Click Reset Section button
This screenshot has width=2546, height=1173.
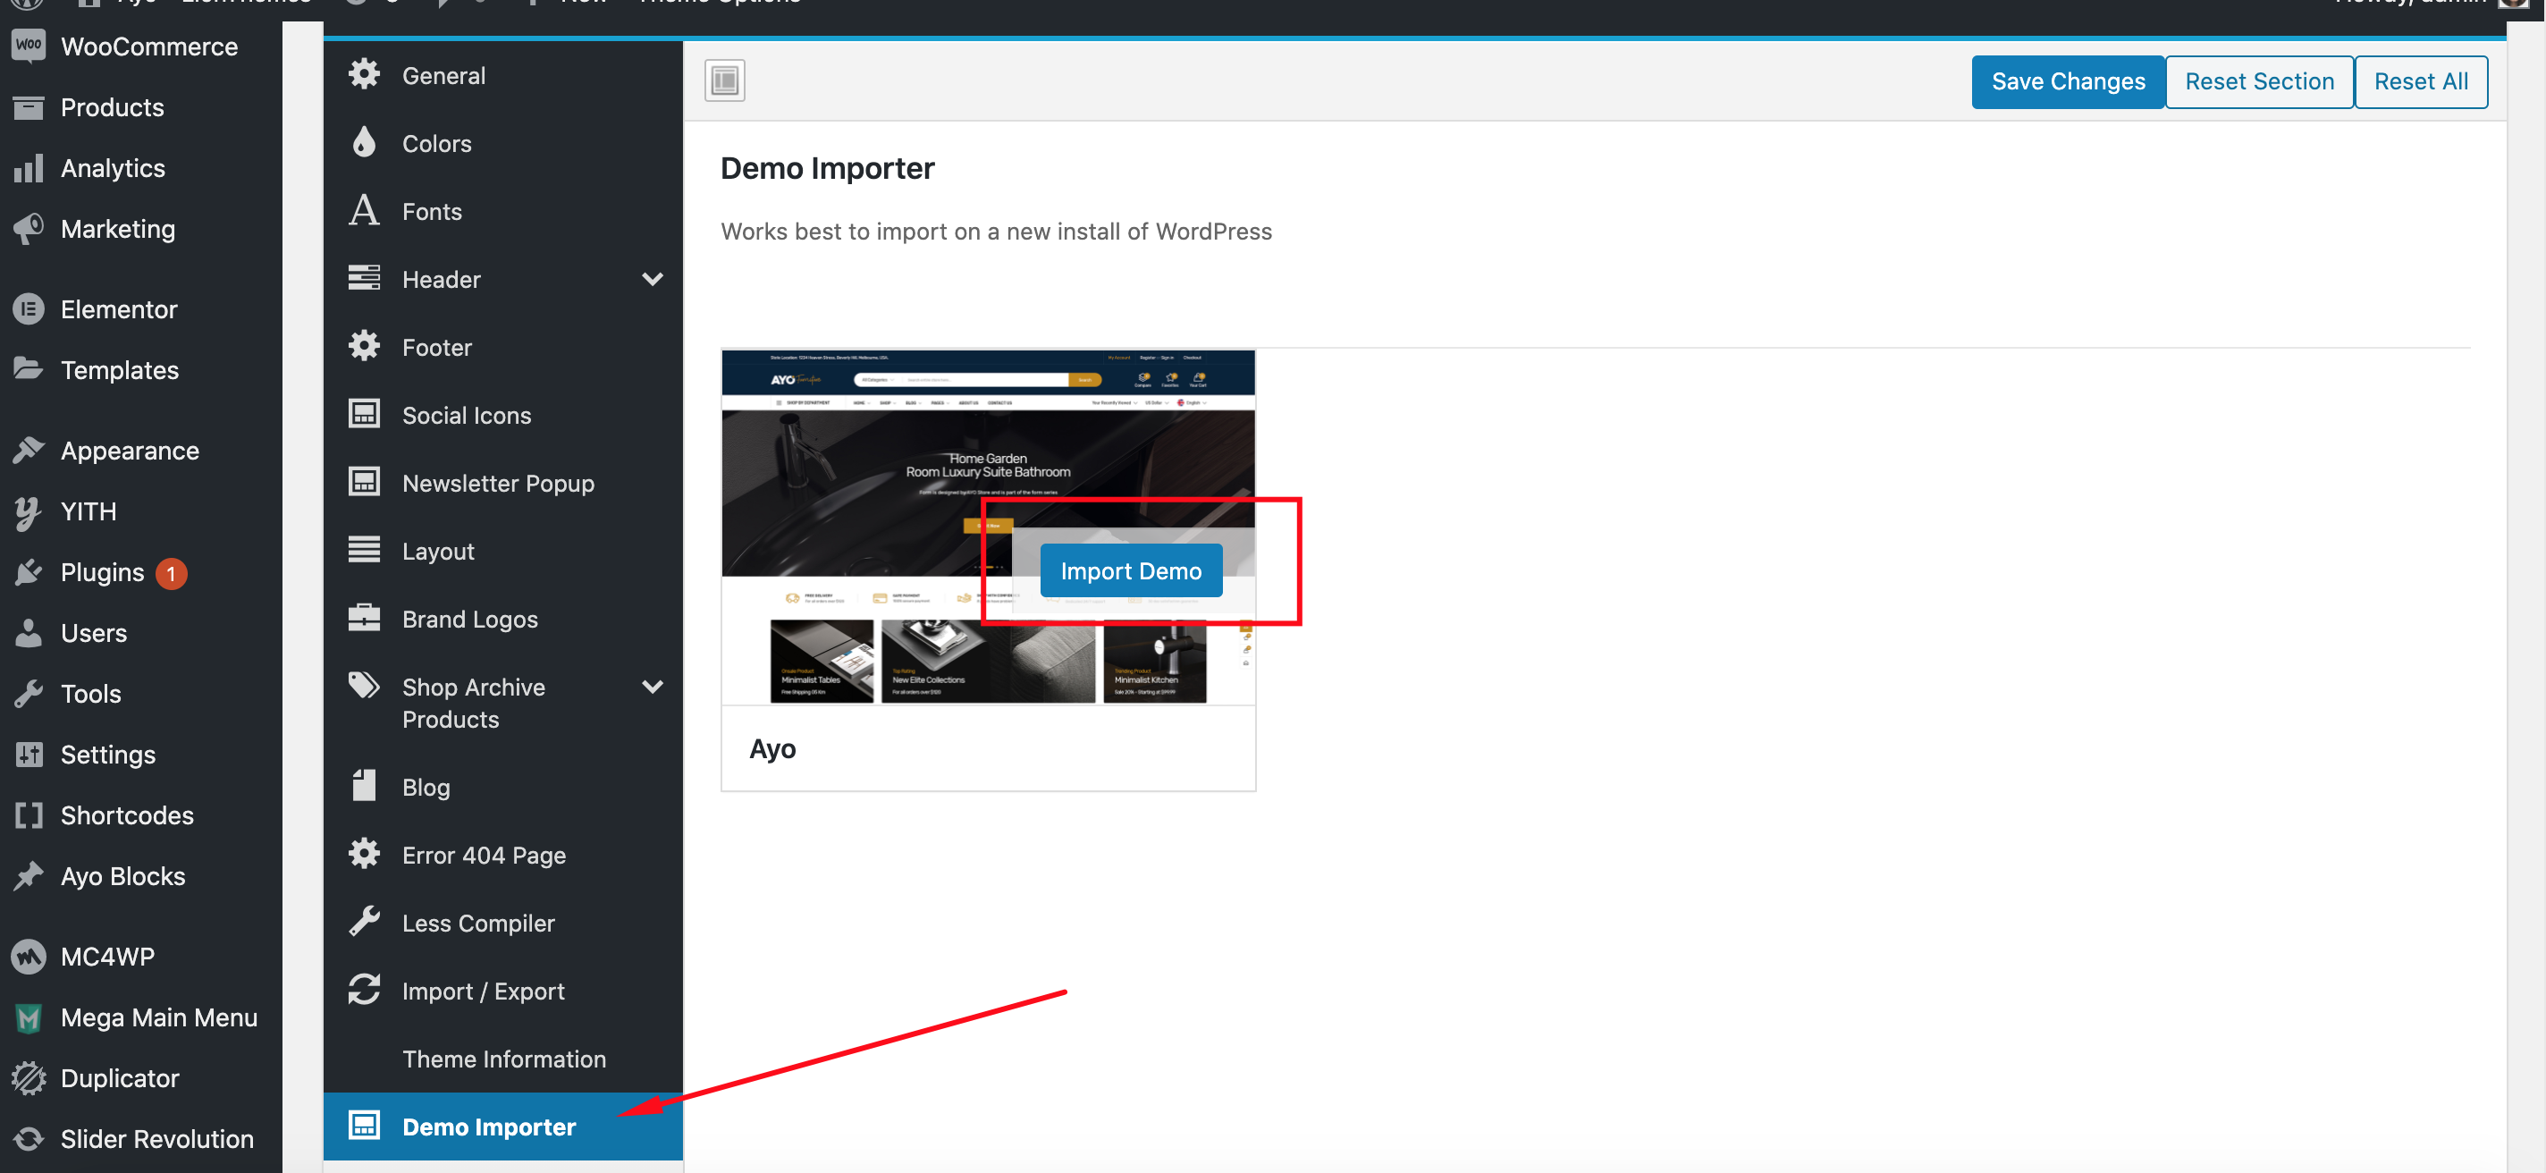pyautogui.click(x=2258, y=81)
